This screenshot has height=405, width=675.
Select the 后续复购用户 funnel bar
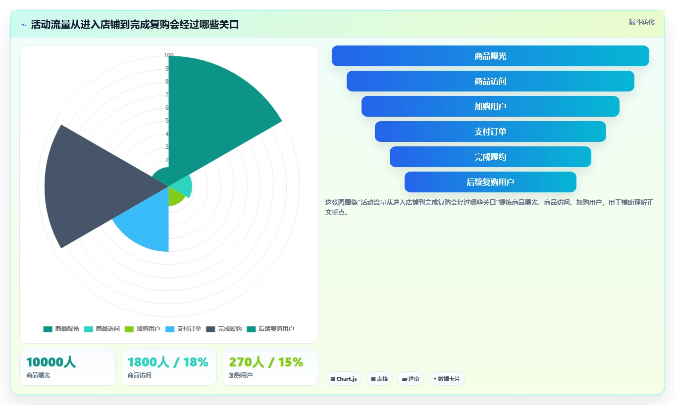(490, 182)
